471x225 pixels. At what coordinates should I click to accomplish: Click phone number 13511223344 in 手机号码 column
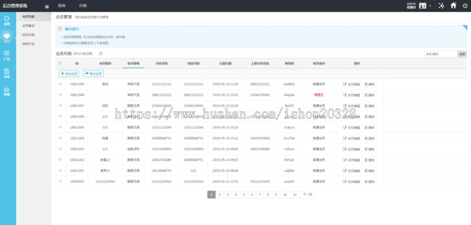coord(162,127)
